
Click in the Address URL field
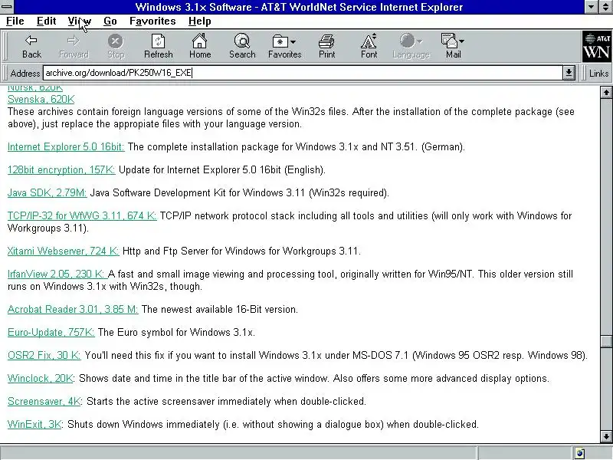click(303, 73)
